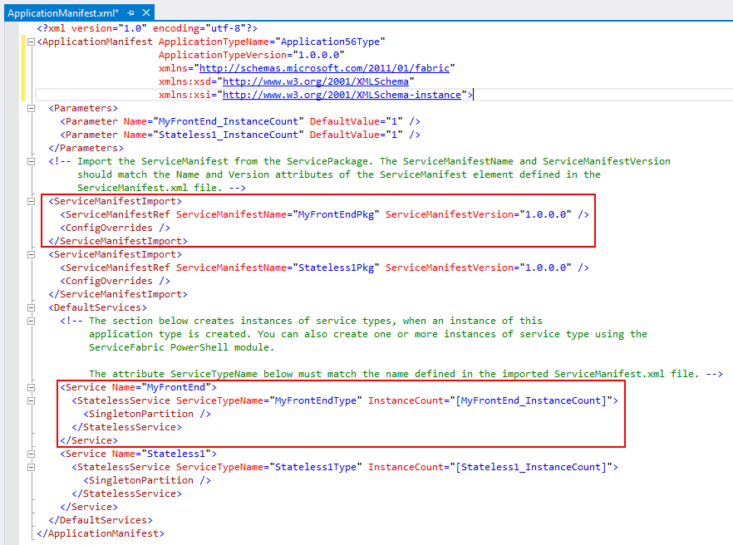This screenshot has width=733, height=545.
Task: Collapse the MyFrontEndPkg ServiceManifestImport block
Action: point(30,201)
